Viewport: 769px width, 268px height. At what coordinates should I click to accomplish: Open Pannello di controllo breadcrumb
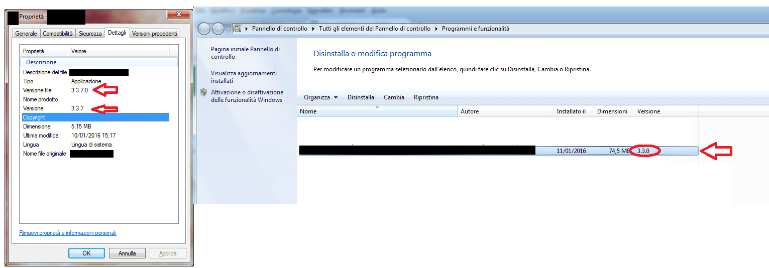[279, 29]
